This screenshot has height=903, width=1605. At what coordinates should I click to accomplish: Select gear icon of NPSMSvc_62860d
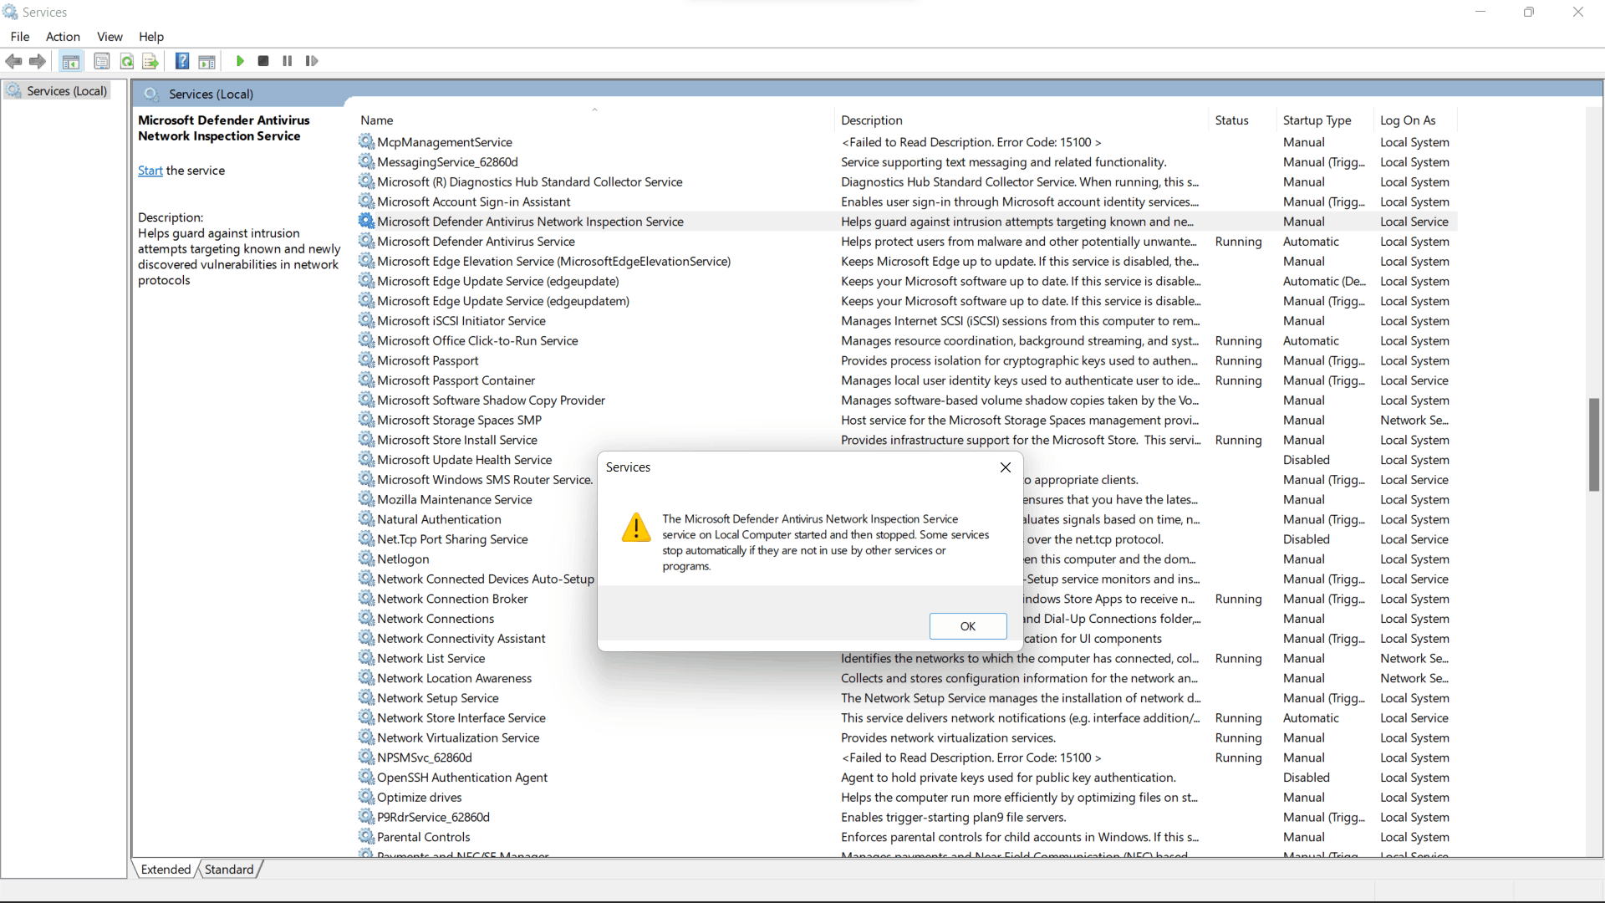tap(366, 757)
